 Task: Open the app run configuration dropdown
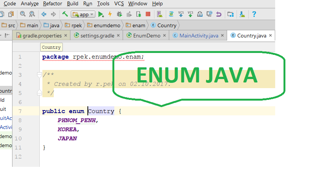click(83, 14)
